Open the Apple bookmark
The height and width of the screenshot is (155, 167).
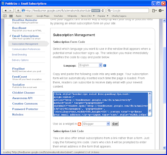tap(18, 16)
